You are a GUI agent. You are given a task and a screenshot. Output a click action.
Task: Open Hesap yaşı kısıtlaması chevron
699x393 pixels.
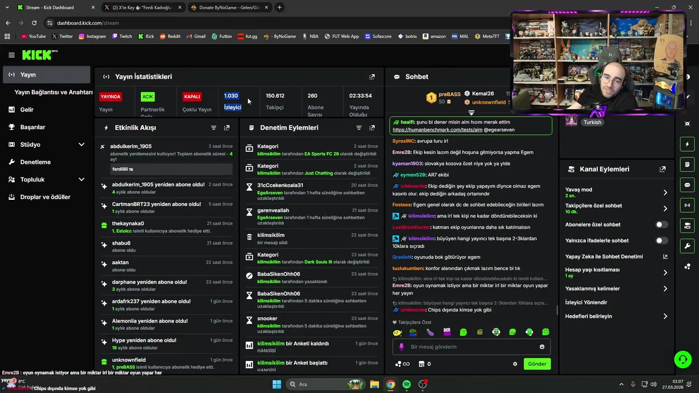(x=665, y=272)
